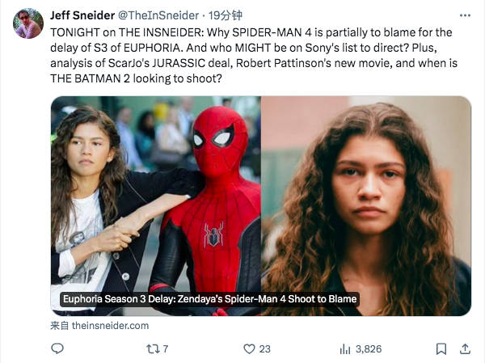
Task: Open the curly-haired close-up photo on the right
Action: 366,202
